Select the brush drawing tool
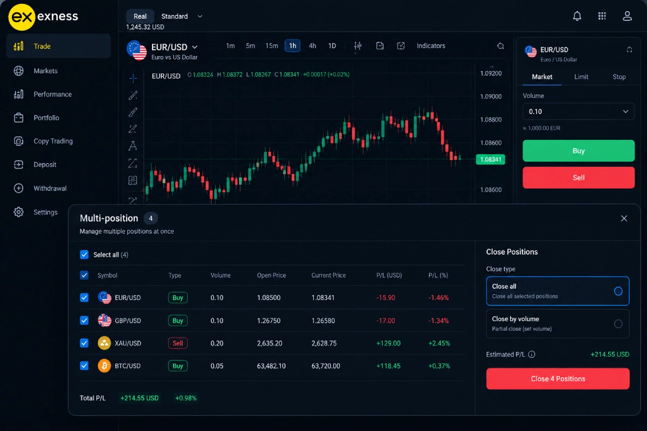Screen dimensions: 647x431 point(133,112)
